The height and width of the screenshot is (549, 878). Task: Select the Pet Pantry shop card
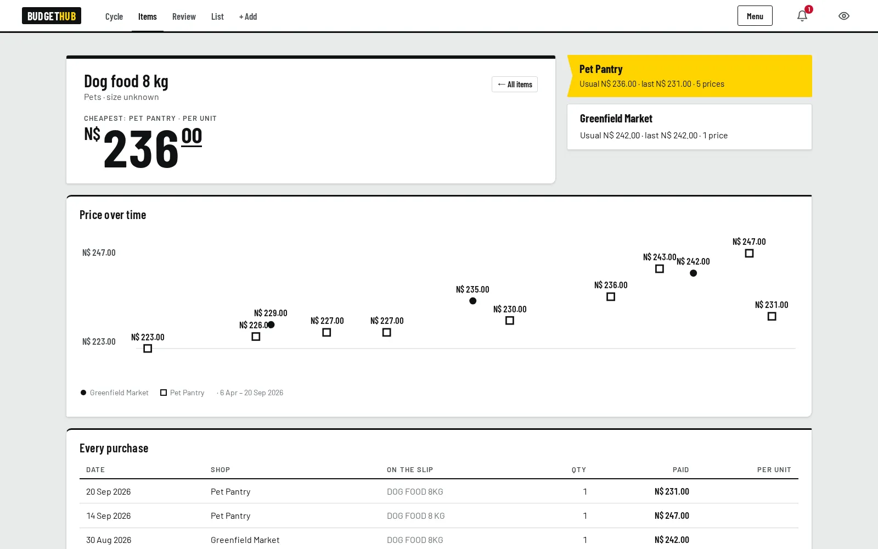tap(689, 76)
